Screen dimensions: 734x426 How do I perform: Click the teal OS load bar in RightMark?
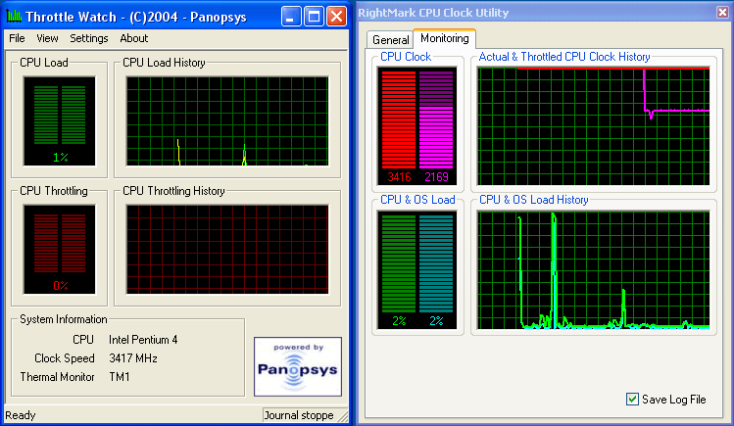pos(436,263)
